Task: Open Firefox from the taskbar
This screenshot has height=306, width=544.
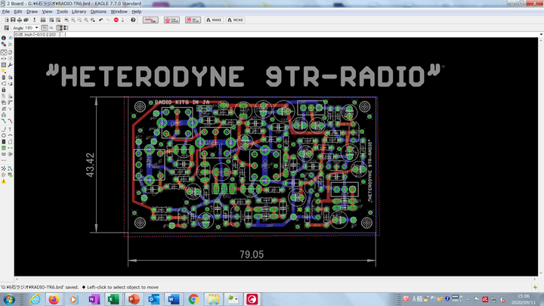Action: pyautogui.click(x=54, y=299)
